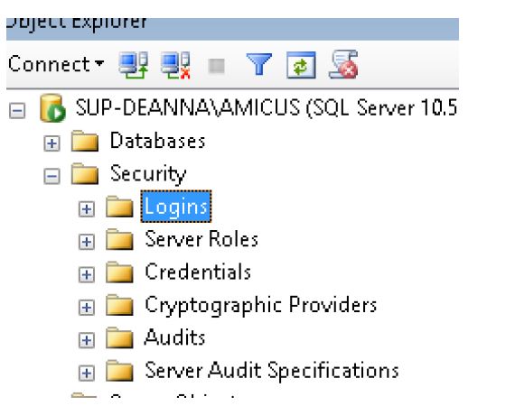515x406 pixels.
Task: Expand the Databases node
Action: tap(51, 143)
